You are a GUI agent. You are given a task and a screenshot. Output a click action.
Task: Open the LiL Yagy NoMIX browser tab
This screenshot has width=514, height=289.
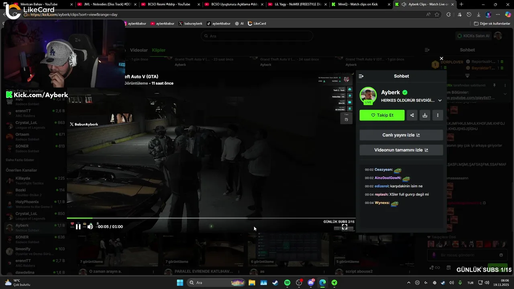tap(298, 4)
